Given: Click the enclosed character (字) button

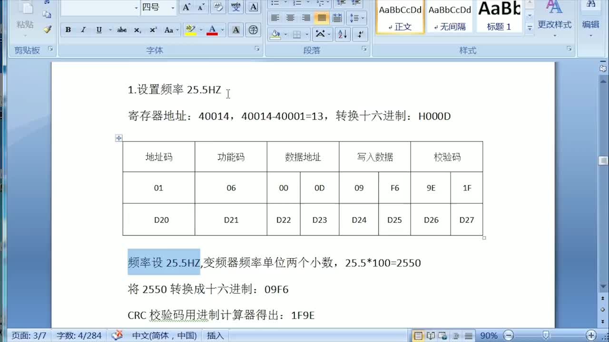Looking at the screenshot, I should 254,30.
